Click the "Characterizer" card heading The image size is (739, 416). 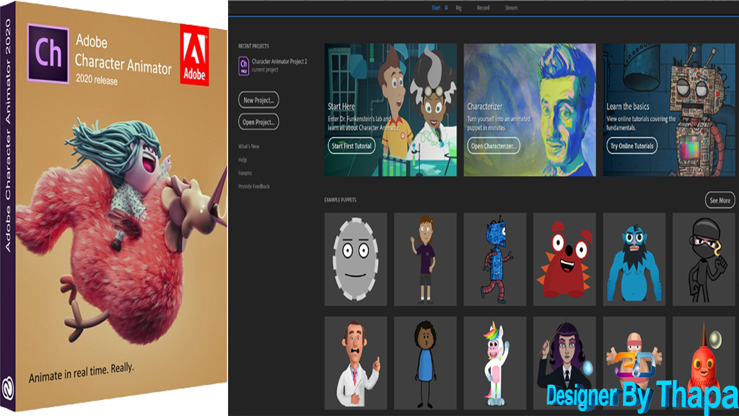[x=485, y=107]
